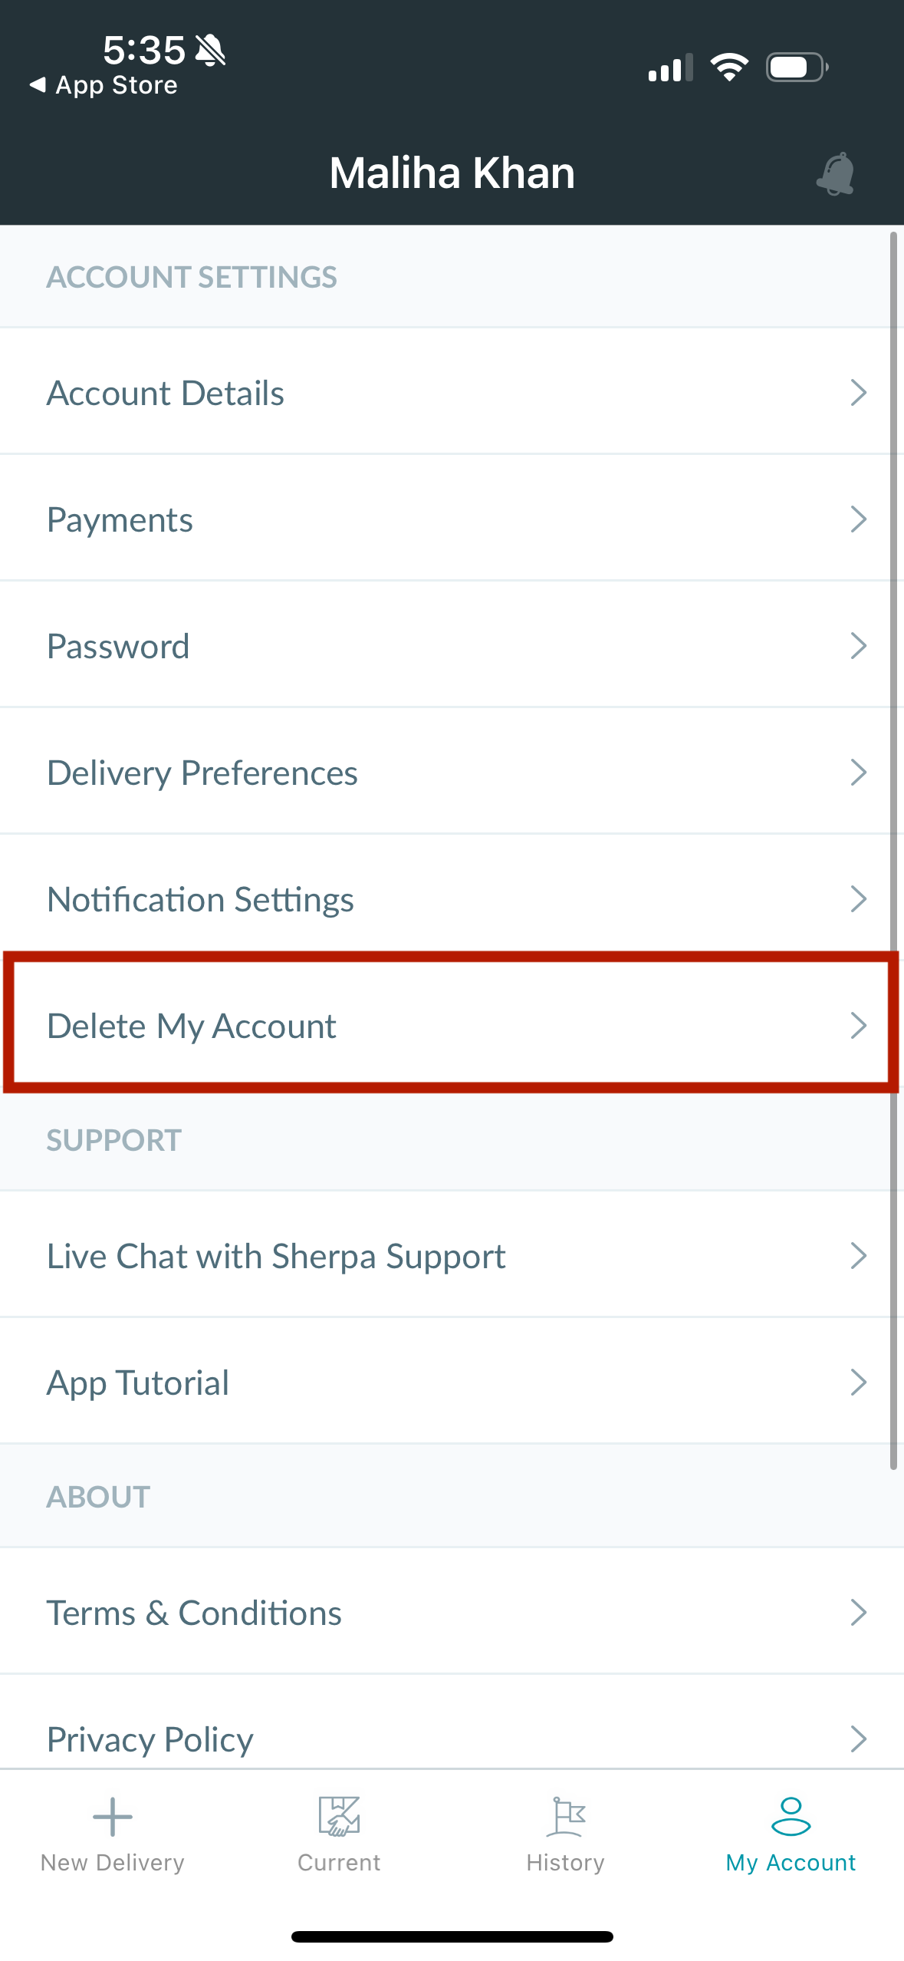Tap the home indicator bar
904x1961 pixels.
tap(452, 1936)
